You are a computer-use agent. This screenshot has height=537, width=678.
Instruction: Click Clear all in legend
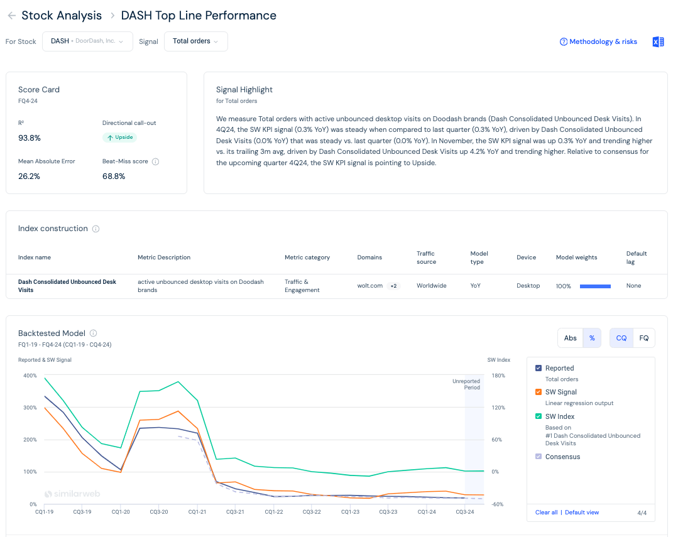(546, 513)
